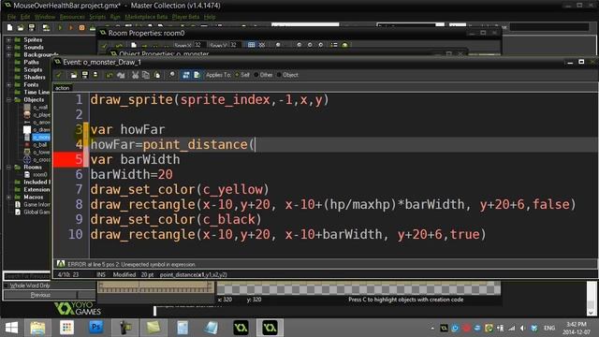Click the ENG language indicator

click(549, 328)
